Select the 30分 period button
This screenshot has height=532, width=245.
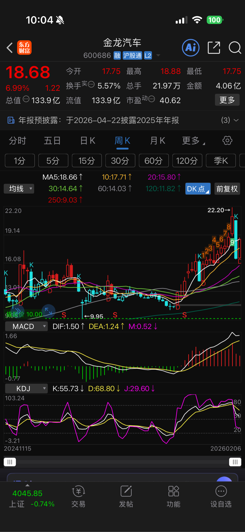[x=120, y=161]
